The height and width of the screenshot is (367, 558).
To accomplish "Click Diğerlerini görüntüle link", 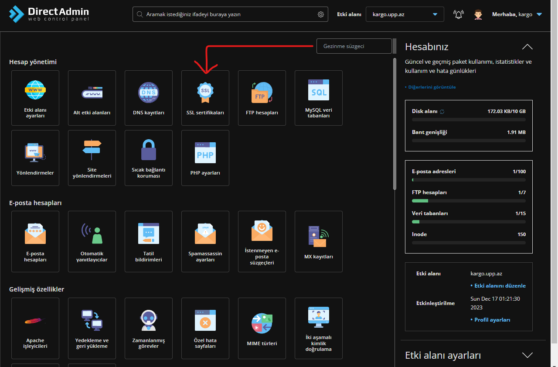I will point(432,87).
